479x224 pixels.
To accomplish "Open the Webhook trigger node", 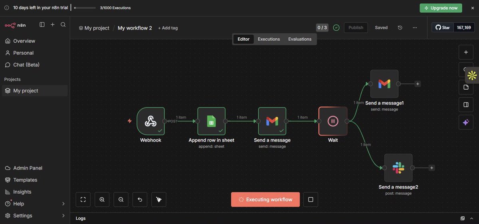I will pyautogui.click(x=150, y=121).
